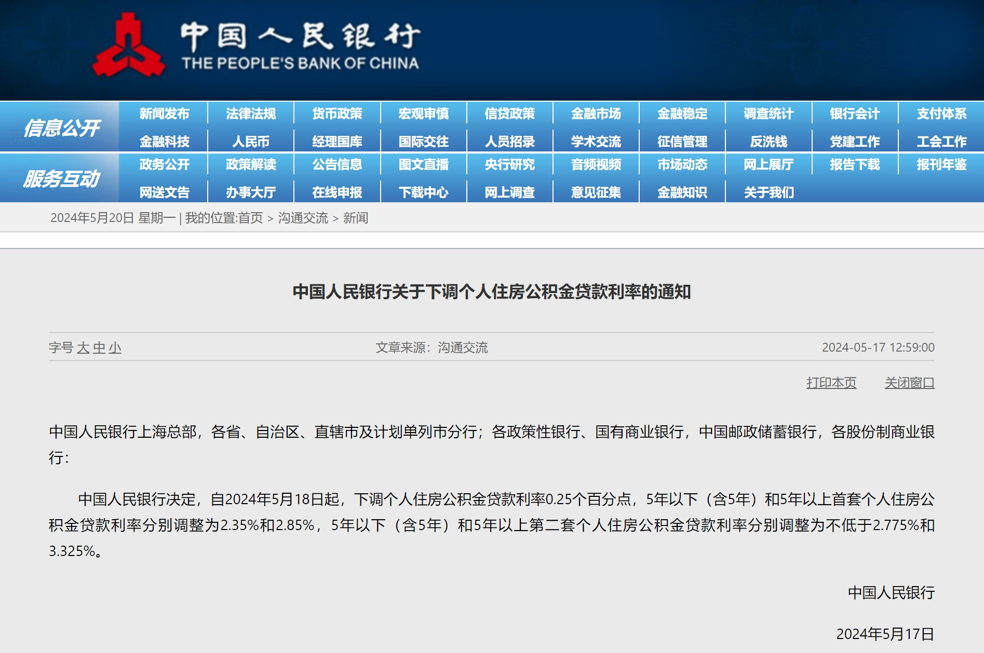
Task: Select large font size 大
Action: [83, 348]
